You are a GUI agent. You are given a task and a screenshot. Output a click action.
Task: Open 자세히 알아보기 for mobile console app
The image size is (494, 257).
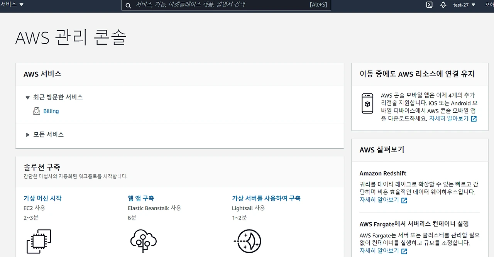(449, 119)
